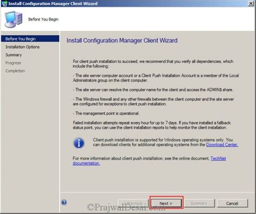The width and height of the screenshot is (256, 214).
Task: Click the Windows firewall requirement paragraph
Action: [x=153, y=102]
